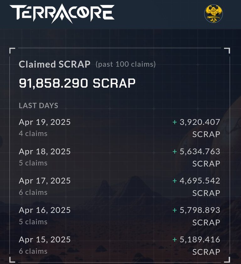Click the + 5,189.416 SCRAP amount
This screenshot has height=264, width=241.
click(x=196, y=246)
